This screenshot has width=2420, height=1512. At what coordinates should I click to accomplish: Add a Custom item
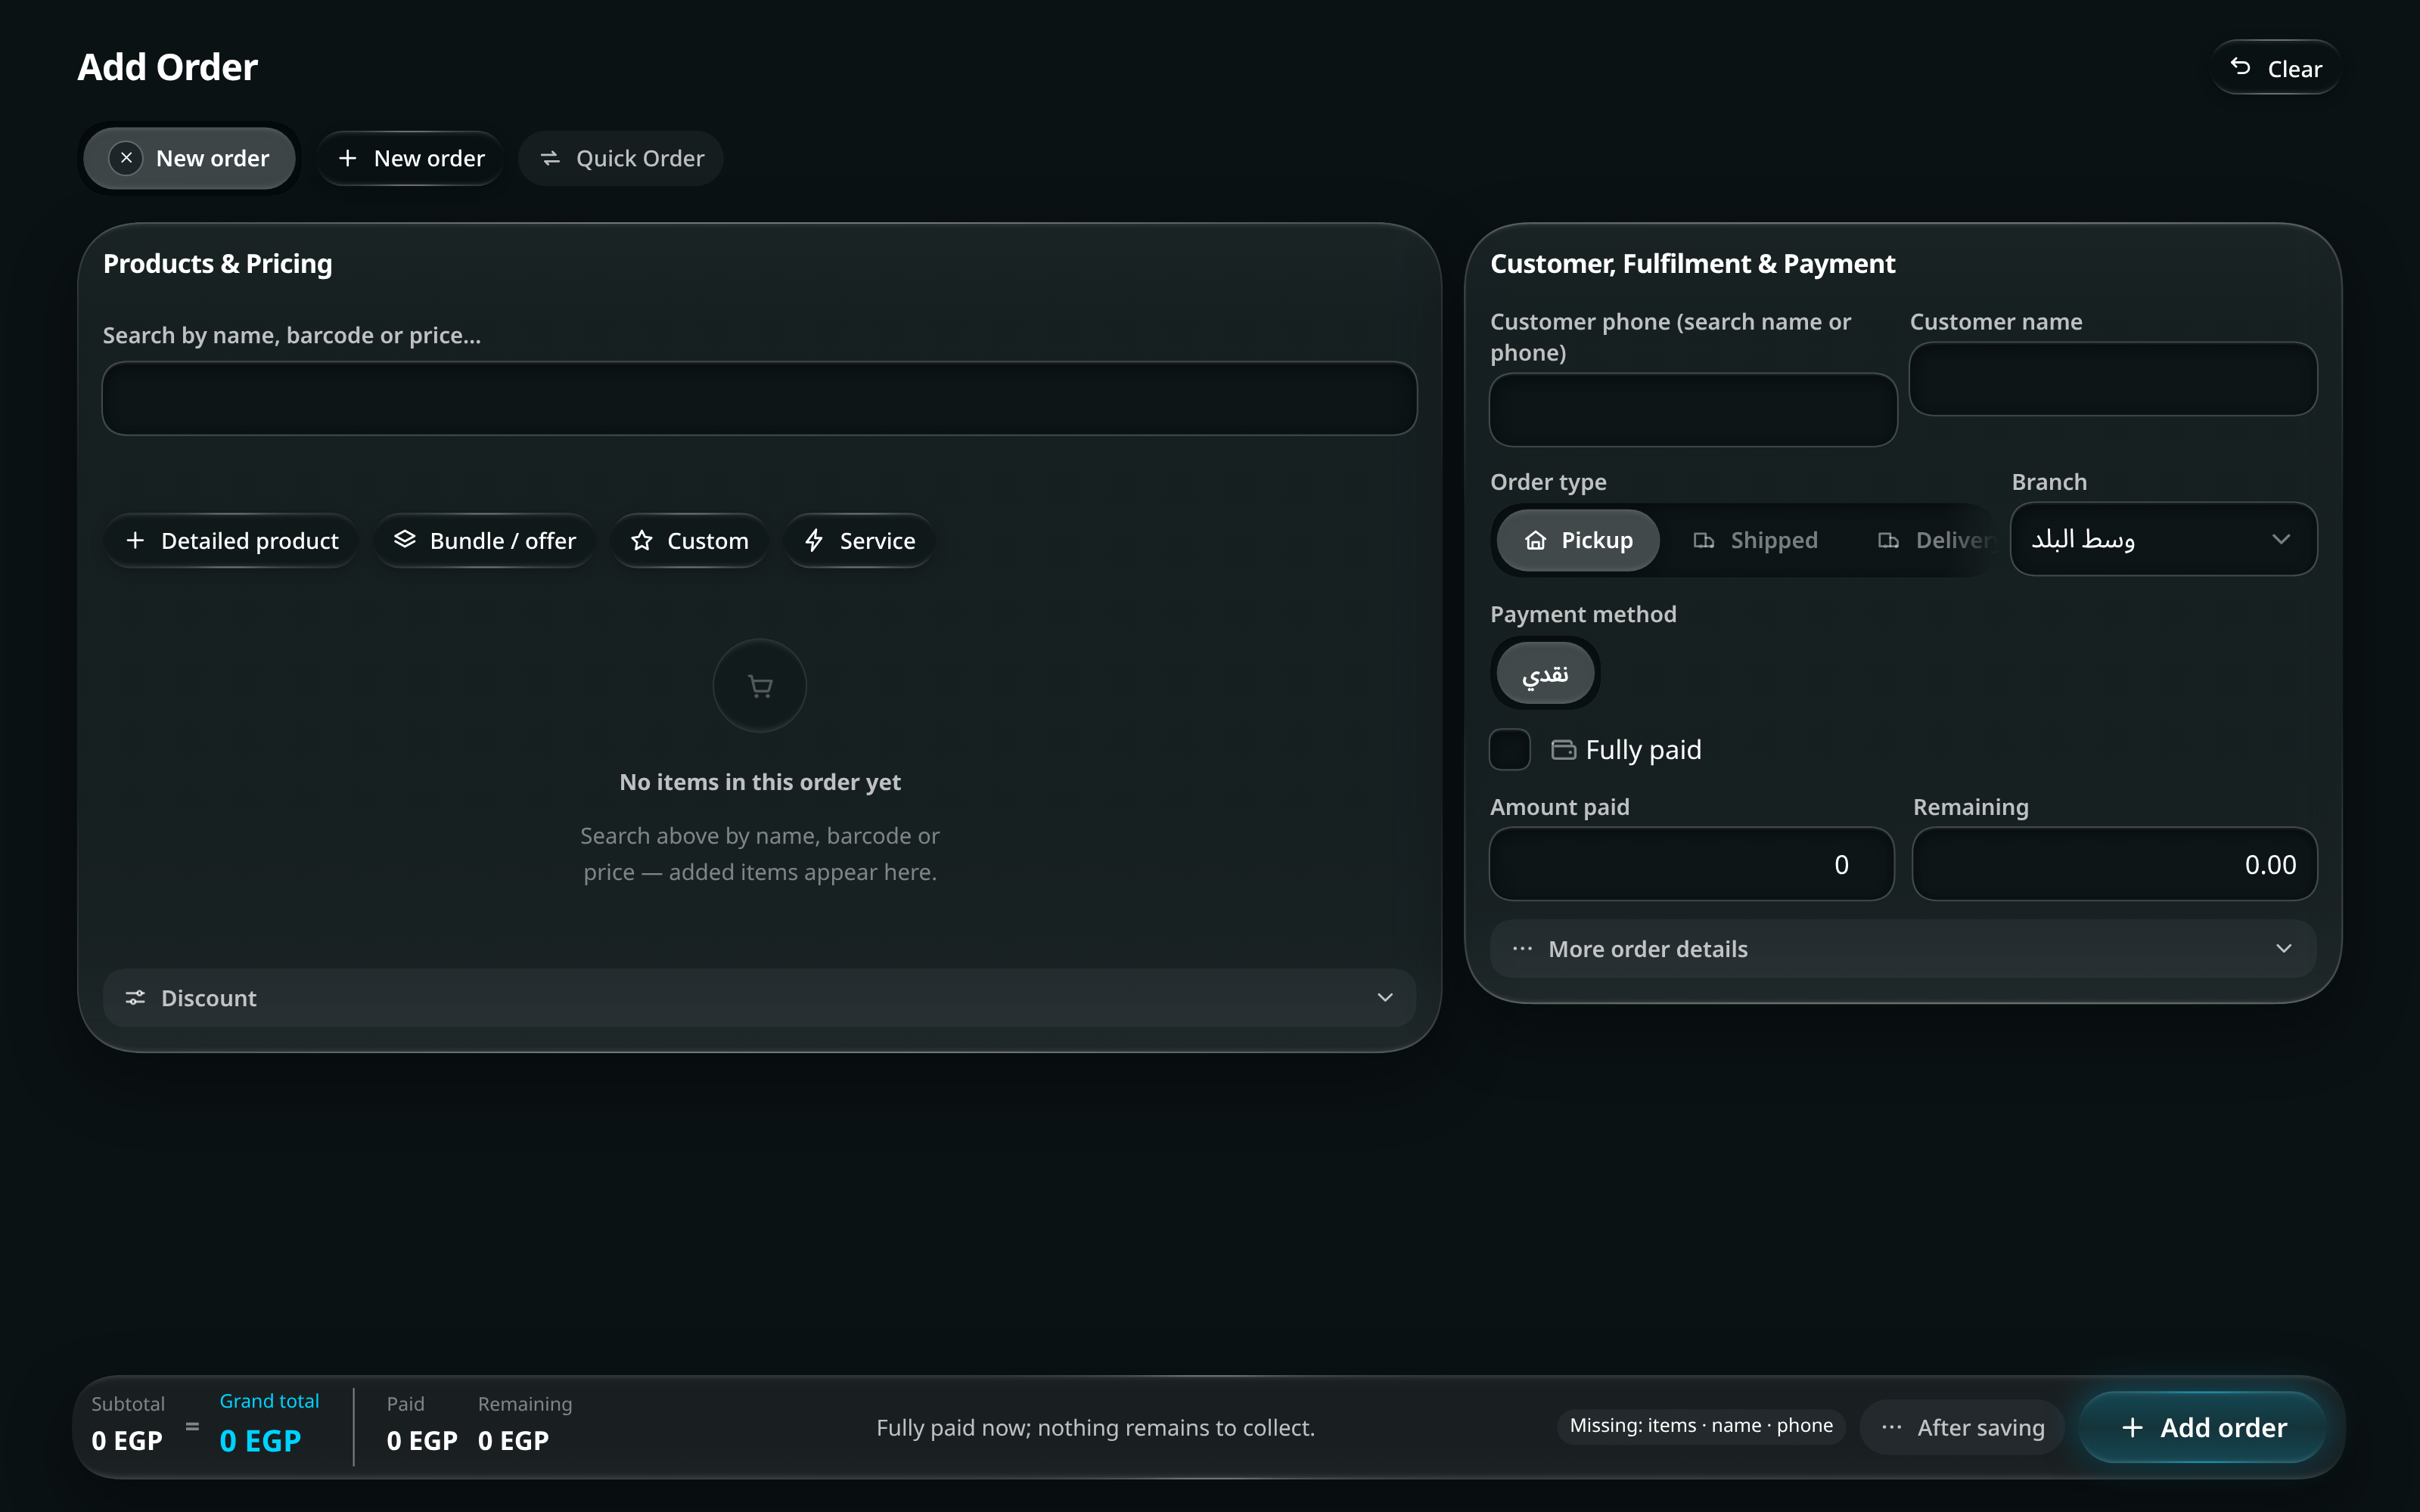point(689,541)
